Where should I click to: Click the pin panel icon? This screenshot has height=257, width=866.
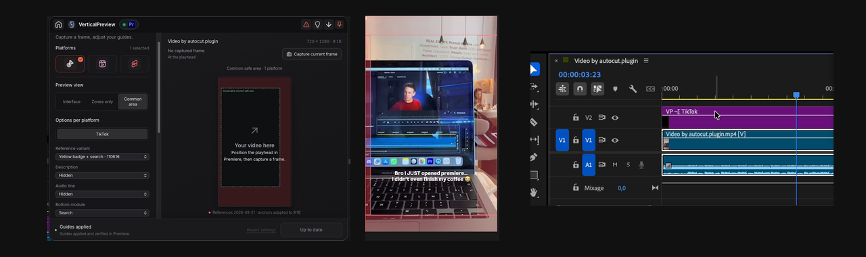click(x=340, y=24)
